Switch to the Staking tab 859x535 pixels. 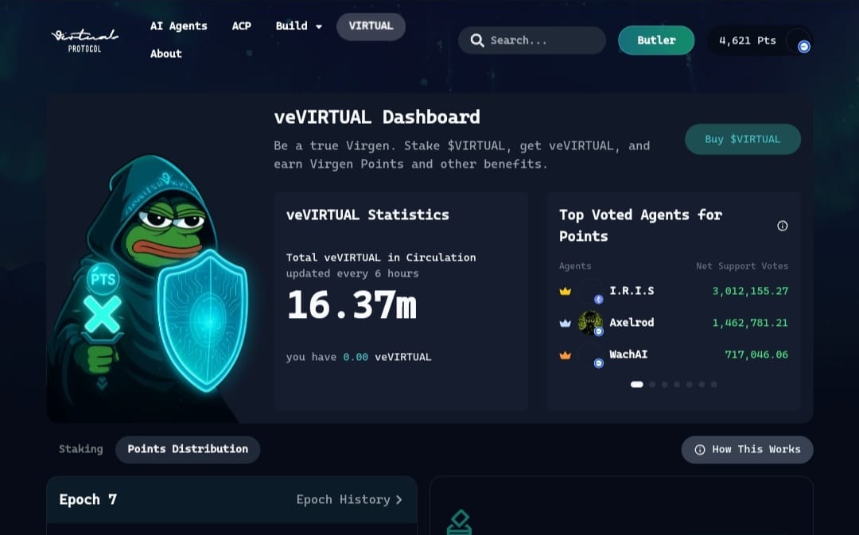81,449
